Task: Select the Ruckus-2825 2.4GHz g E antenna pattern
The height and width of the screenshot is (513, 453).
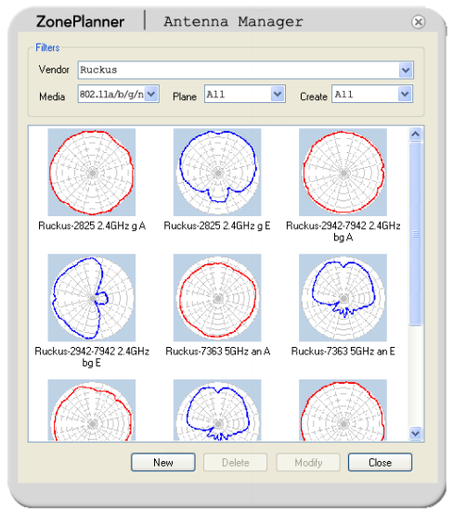Action: tap(217, 173)
